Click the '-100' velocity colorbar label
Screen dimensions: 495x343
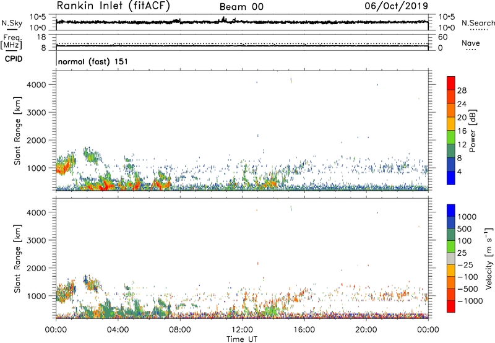468,277
